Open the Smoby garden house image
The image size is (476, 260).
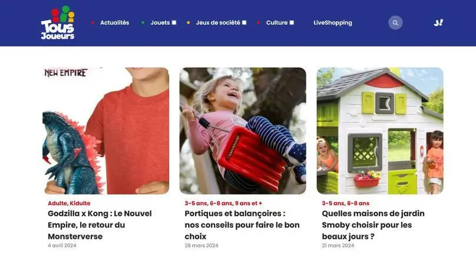(380, 131)
